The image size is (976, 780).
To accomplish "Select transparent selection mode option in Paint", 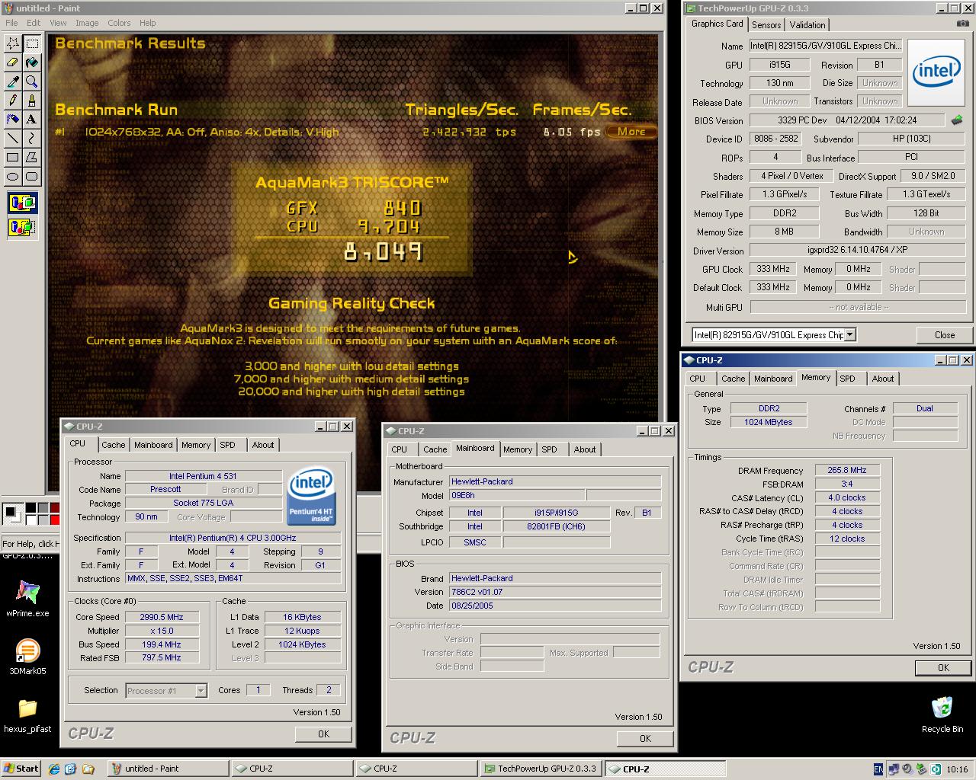I will coord(22,226).
